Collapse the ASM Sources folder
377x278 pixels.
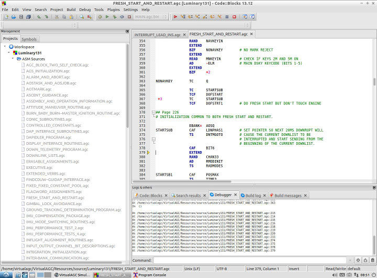[x=13, y=59]
